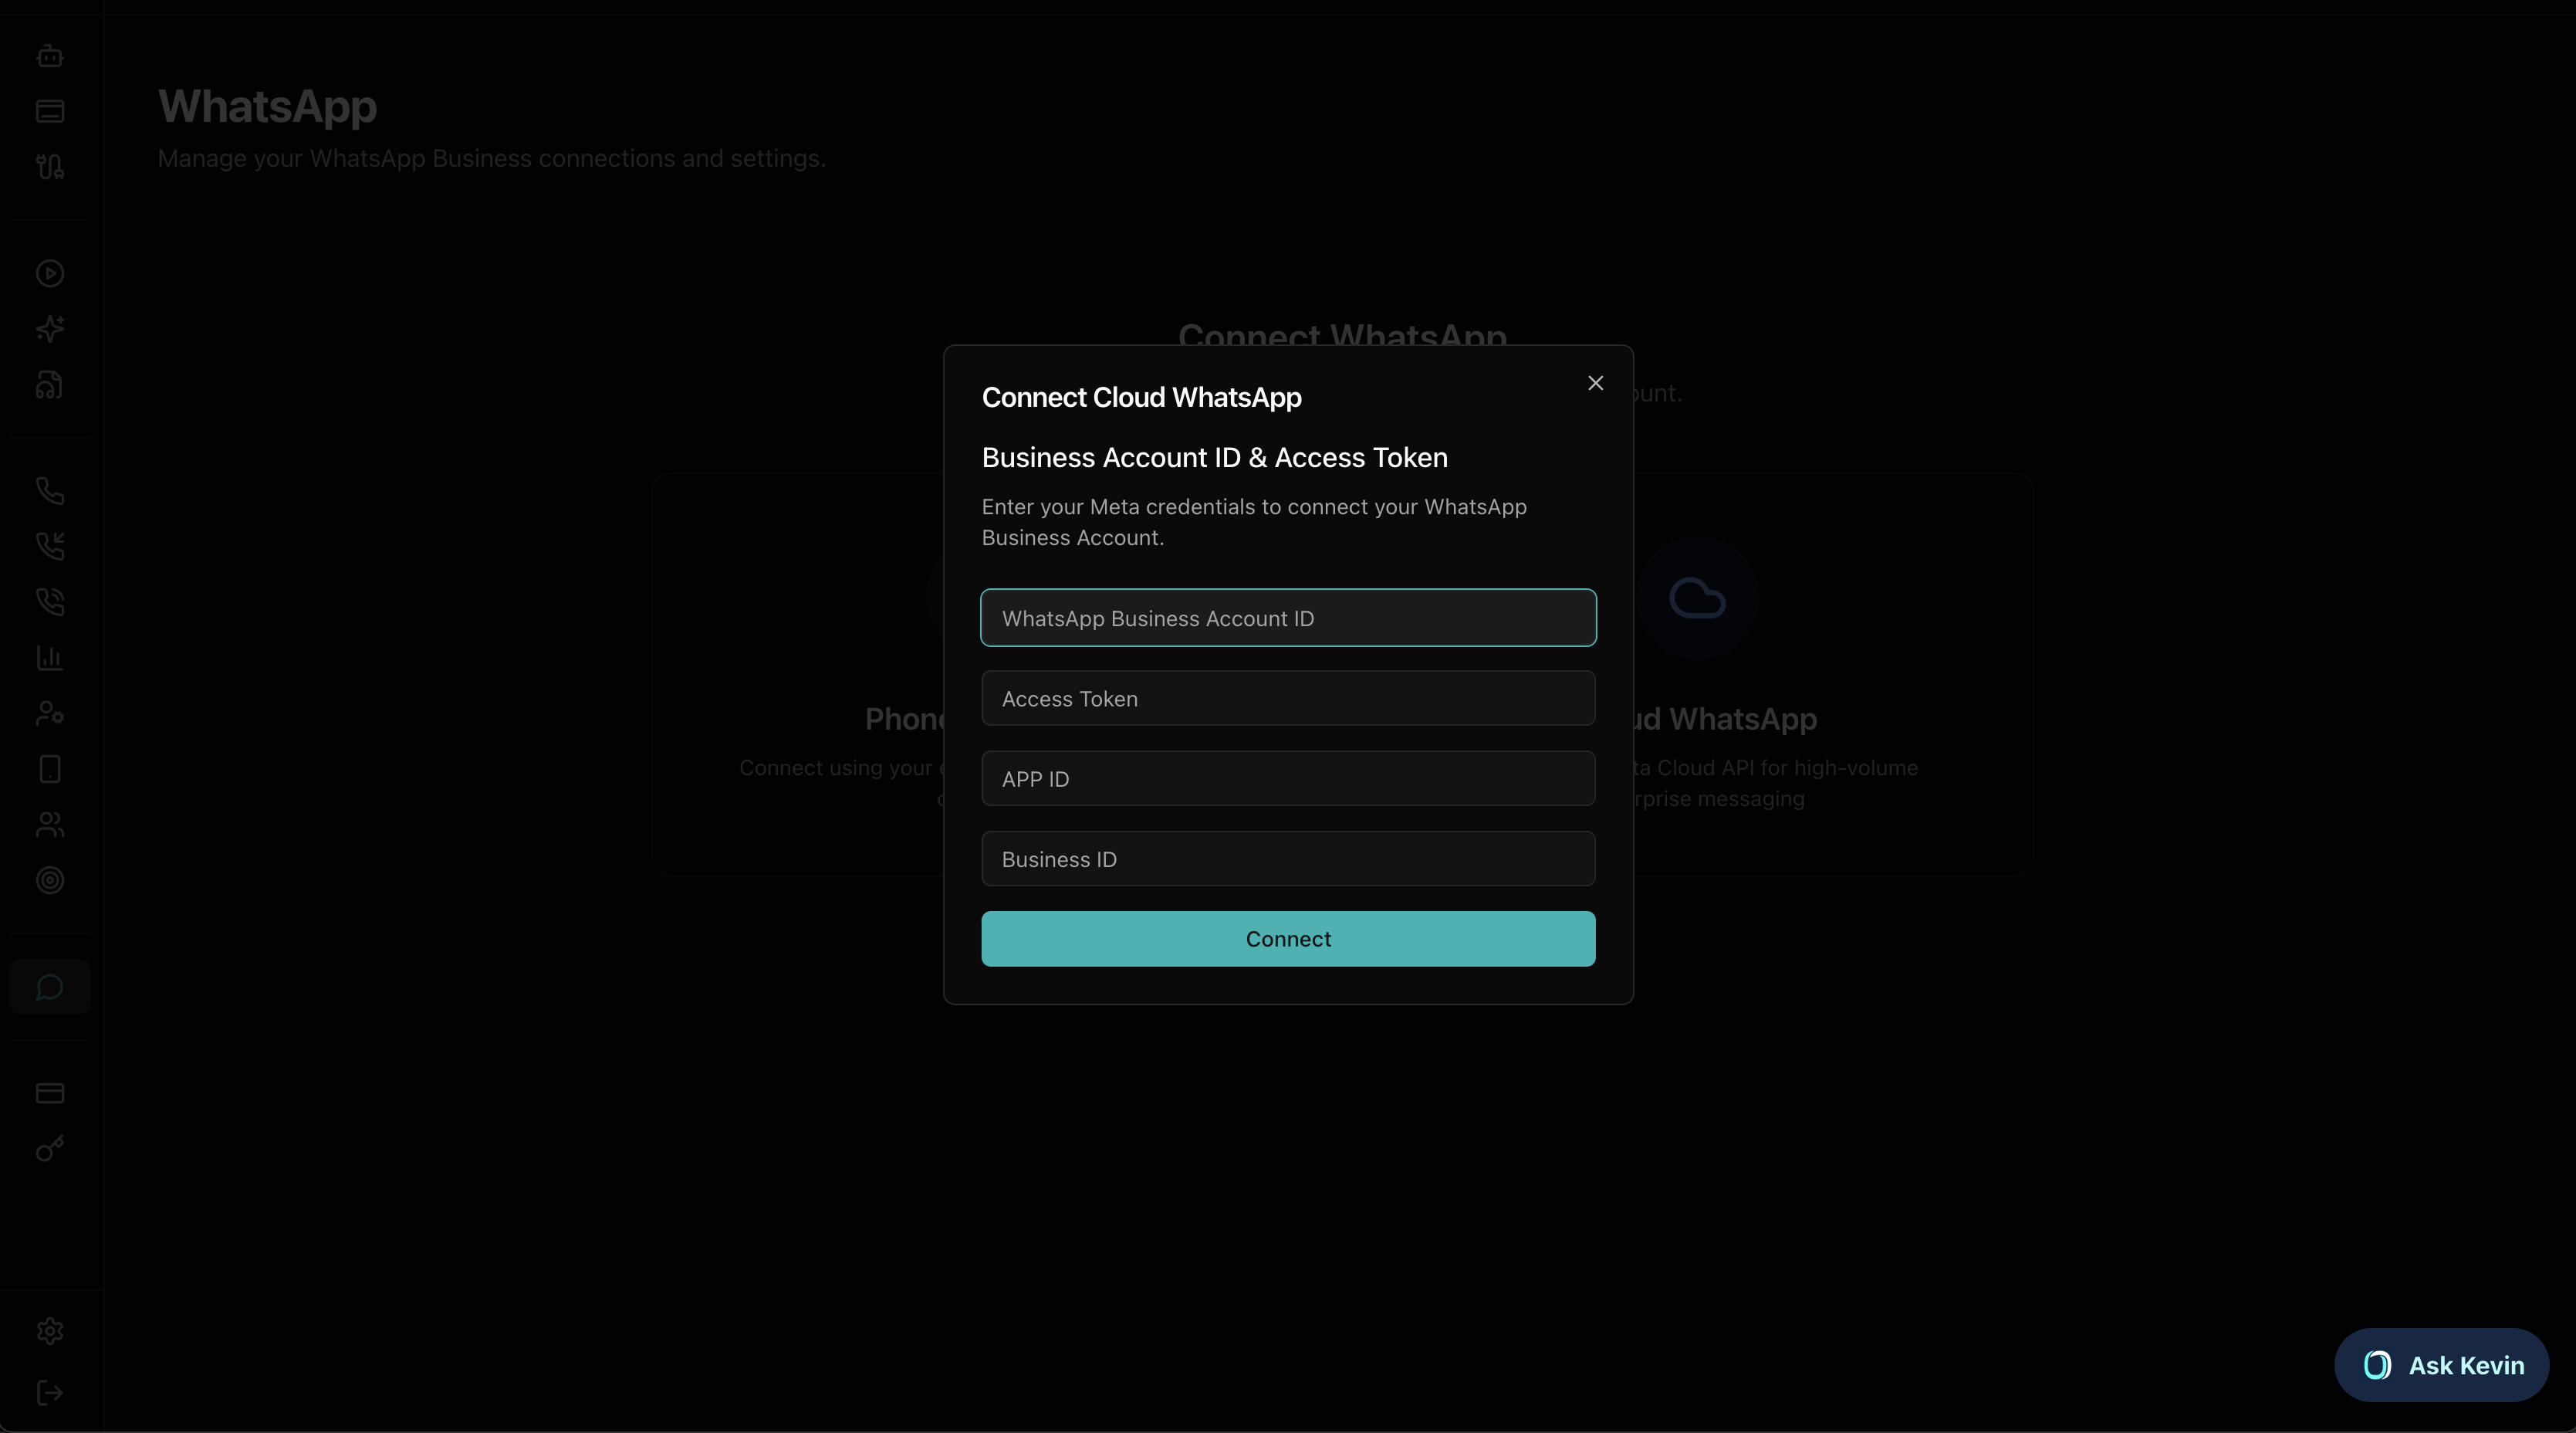The width and height of the screenshot is (2576, 1433).
Task: Select the target circles icon in sidebar
Action: [x=50, y=881]
